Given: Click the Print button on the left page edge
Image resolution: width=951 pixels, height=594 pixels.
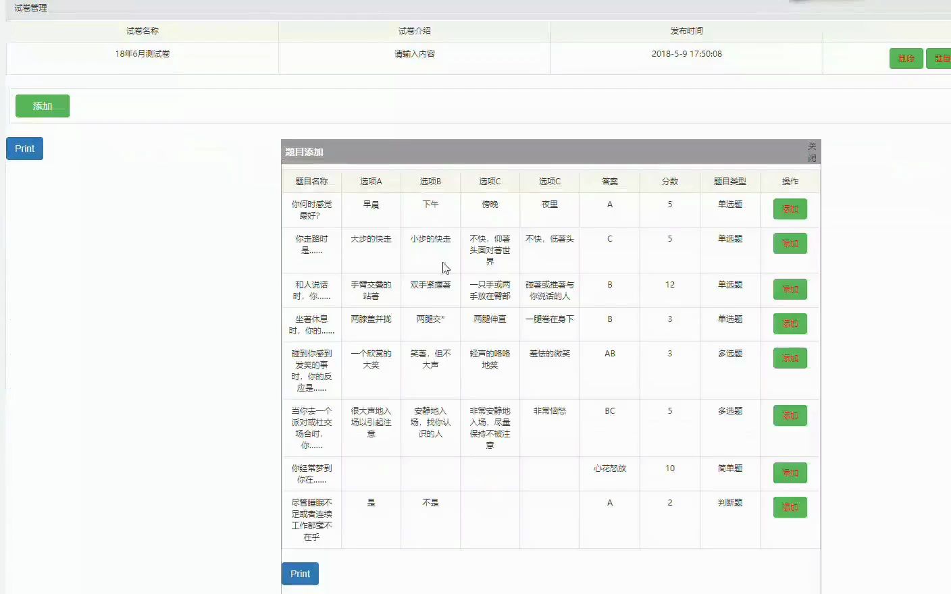Looking at the screenshot, I should (24, 148).
